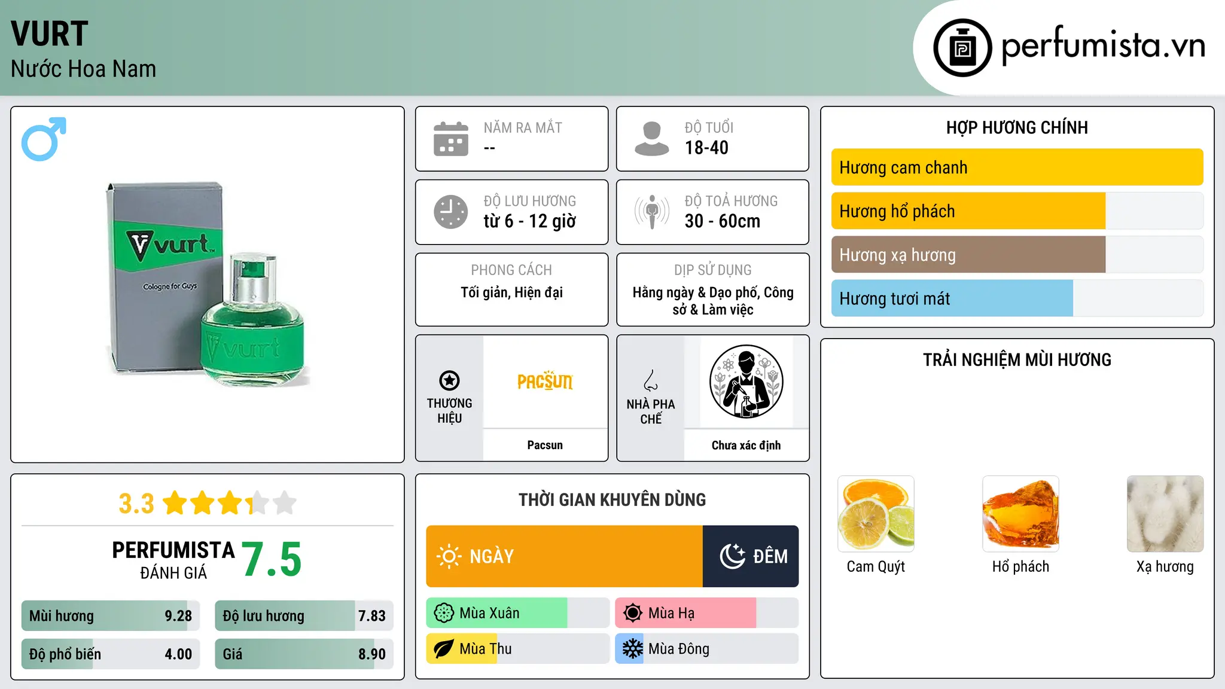Click the Mùa Thu season bar
The image size is (1225, 689).
(517, 649)
